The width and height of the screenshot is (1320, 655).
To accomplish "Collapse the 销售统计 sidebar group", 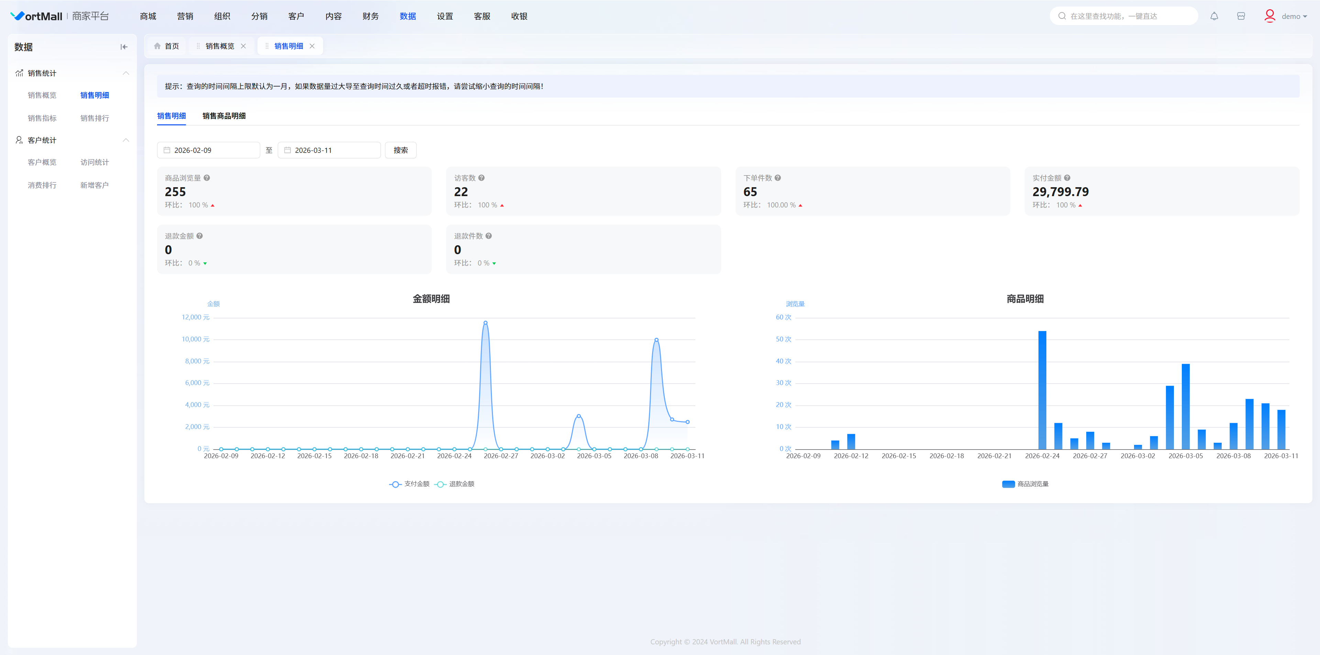I will pyautogui.click(x=125, y=73).
